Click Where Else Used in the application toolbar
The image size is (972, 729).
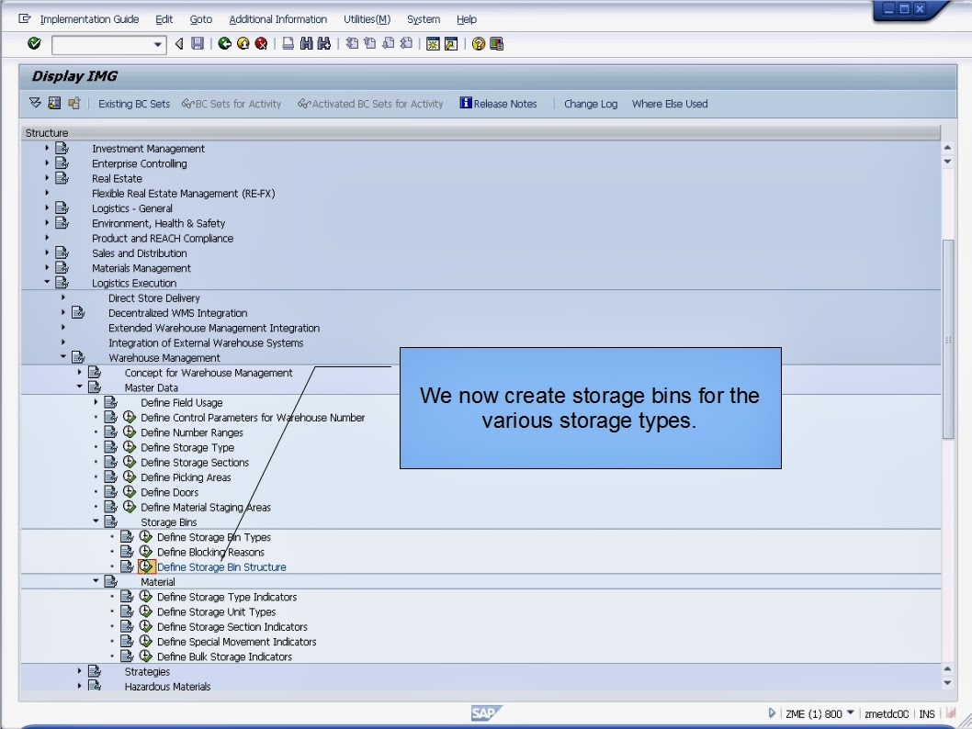(670, 104)
